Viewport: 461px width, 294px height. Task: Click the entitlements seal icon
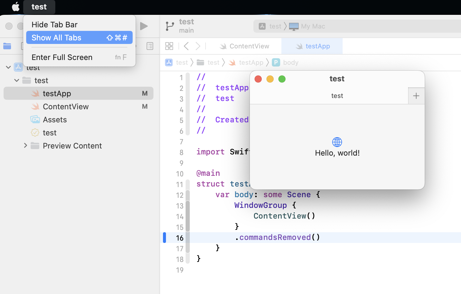[35, 133]
